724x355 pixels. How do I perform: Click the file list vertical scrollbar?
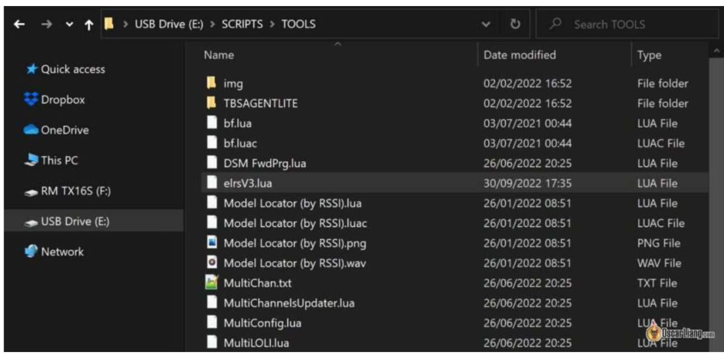pyautogui.click(x=716, y=203)
